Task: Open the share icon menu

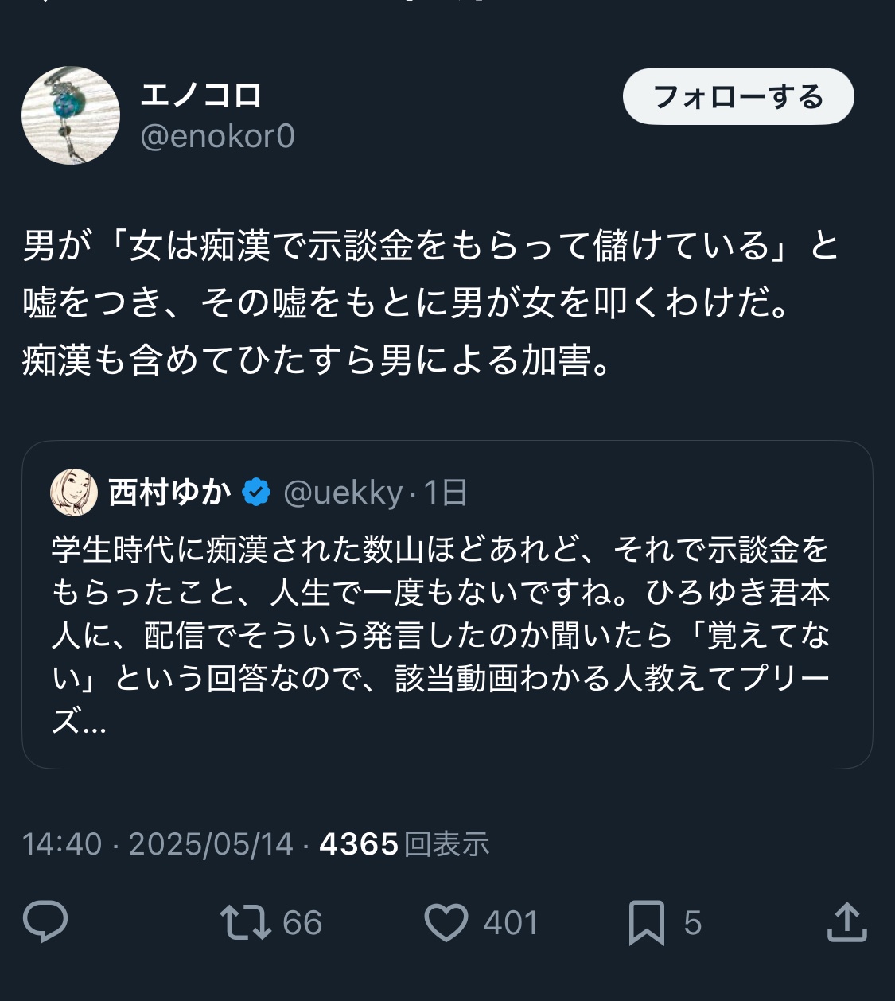Action: tap(846, 922)
